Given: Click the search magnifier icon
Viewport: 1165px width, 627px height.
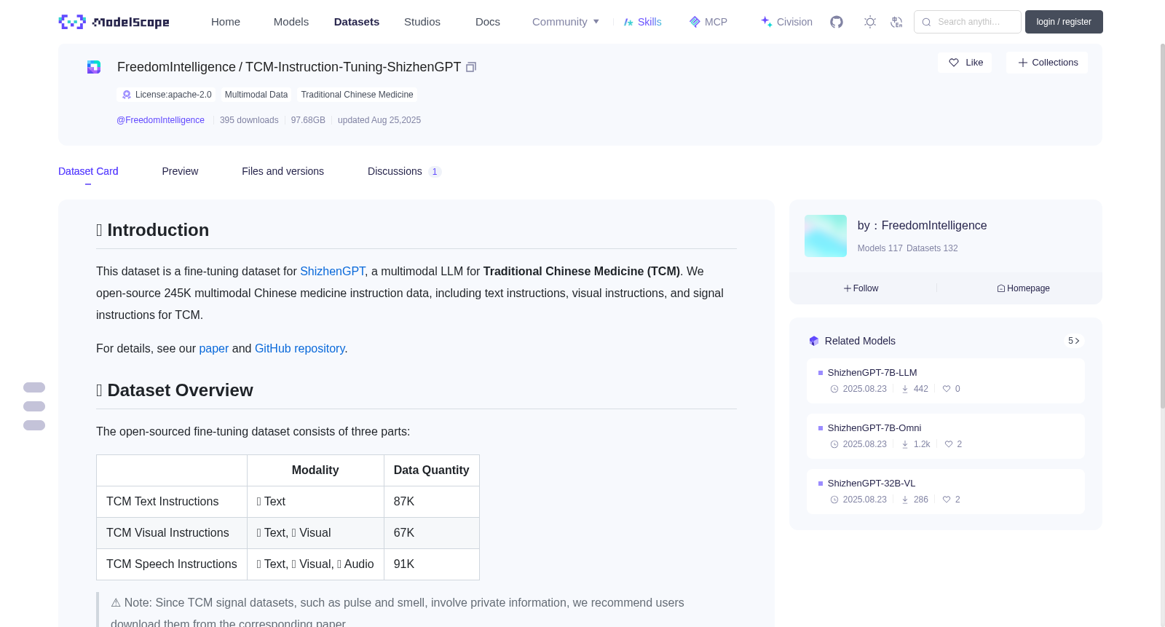Looking at the screenshot, I should coord(926,22).
